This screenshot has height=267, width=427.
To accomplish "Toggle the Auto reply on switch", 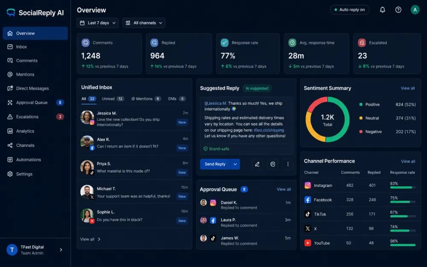I will (350, 10).
